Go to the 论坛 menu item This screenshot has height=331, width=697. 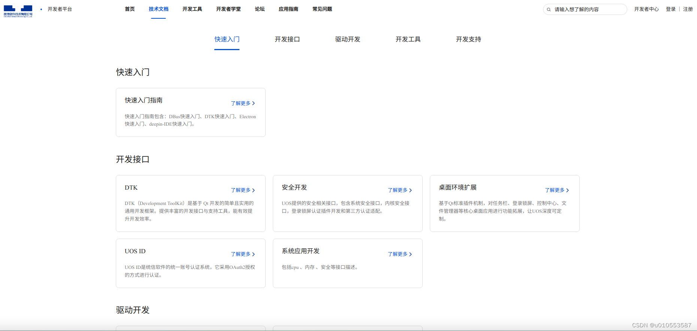pyautogui.click(x=260, y=9)
